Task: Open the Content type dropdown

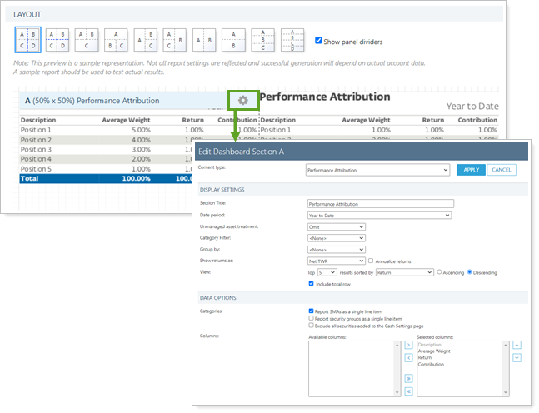Action: pyautogui.click(x=377, y=170)
